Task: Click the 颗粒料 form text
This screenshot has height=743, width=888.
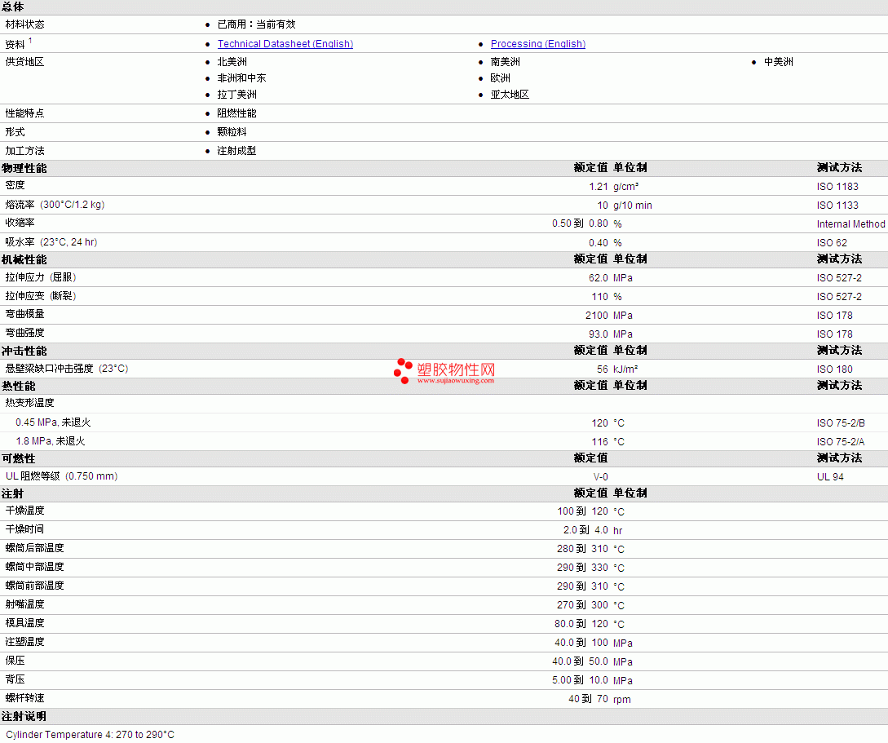Action: point(232,132)
